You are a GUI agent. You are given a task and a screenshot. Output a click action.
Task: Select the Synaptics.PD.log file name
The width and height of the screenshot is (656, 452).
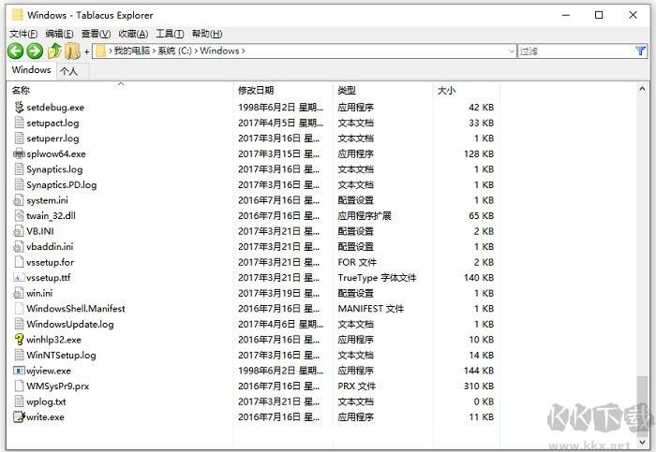62,184
